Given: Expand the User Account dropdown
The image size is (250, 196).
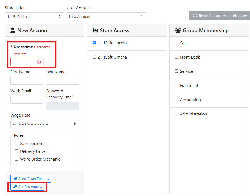Looking at the screenshot, I should tap(106, 17).
